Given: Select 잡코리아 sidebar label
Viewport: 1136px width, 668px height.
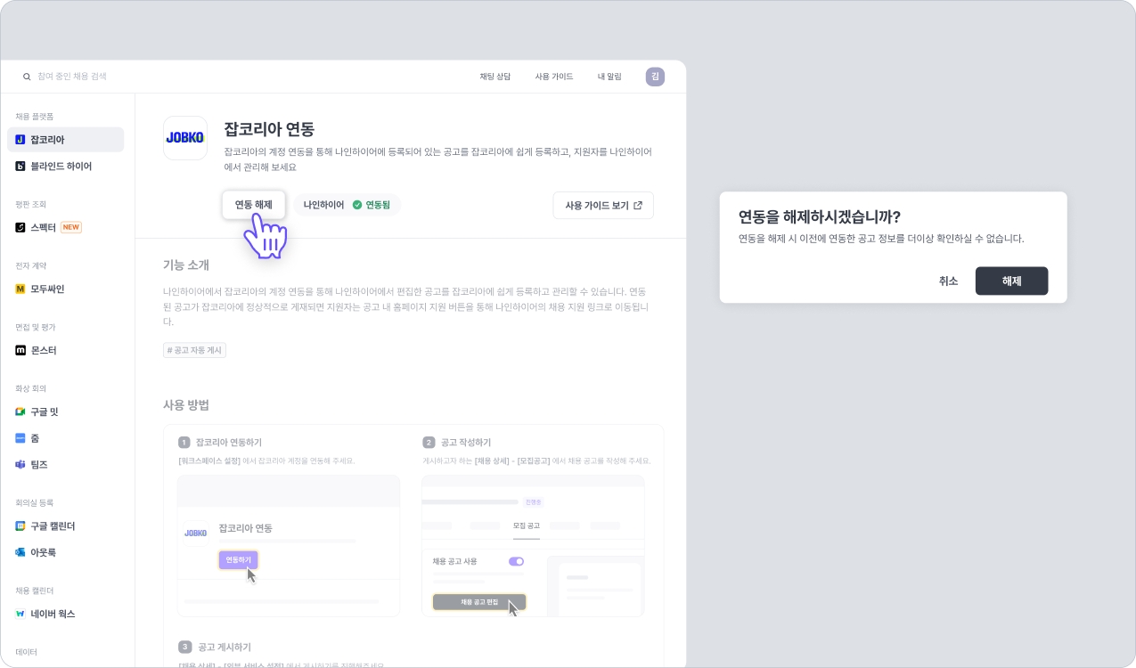Looking at the screenshot, I should click(47, 140).
